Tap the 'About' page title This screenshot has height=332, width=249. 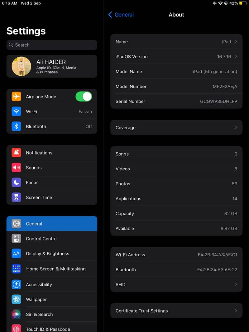point(176,15)
